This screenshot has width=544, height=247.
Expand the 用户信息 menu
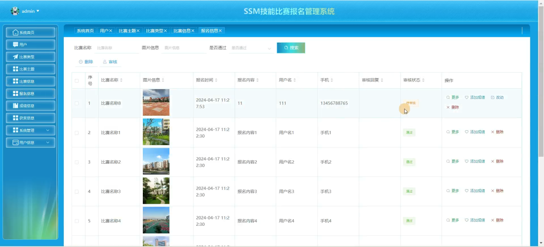[31, 143]
